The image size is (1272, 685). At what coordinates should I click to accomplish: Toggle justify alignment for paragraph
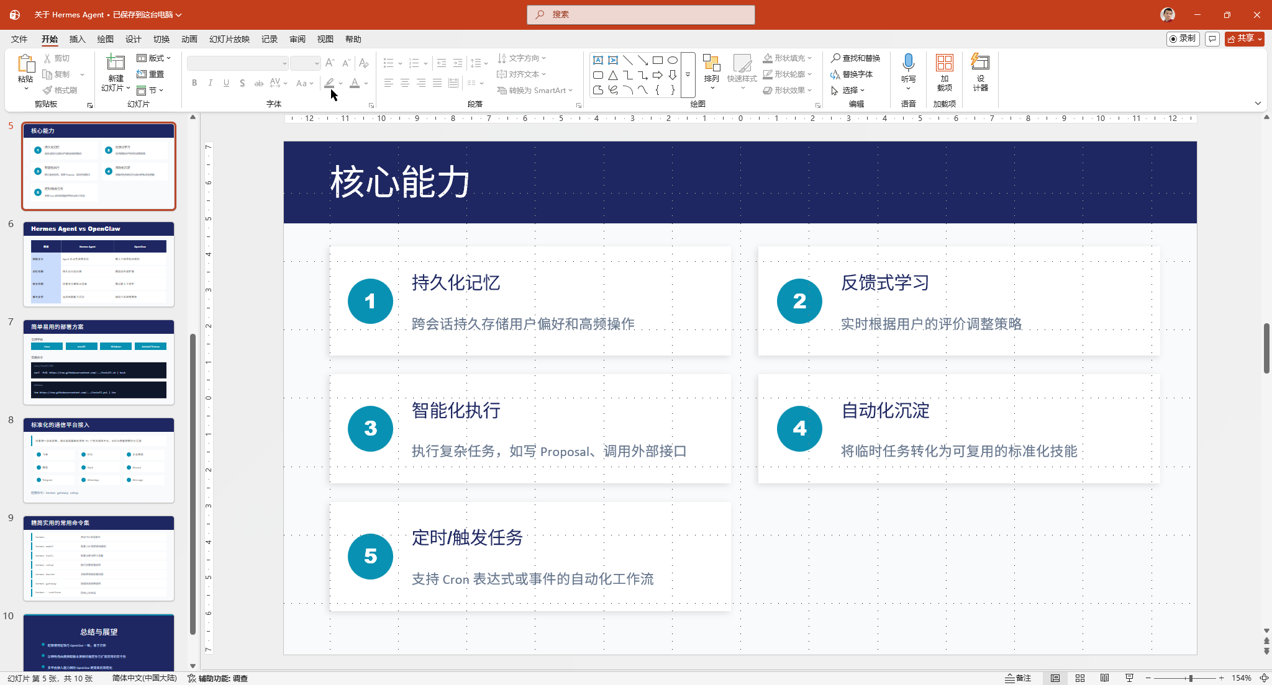pyautogui.click(x=437, y=83)
